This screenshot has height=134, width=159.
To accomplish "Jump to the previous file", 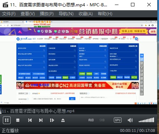I will [x=30, y=120].
